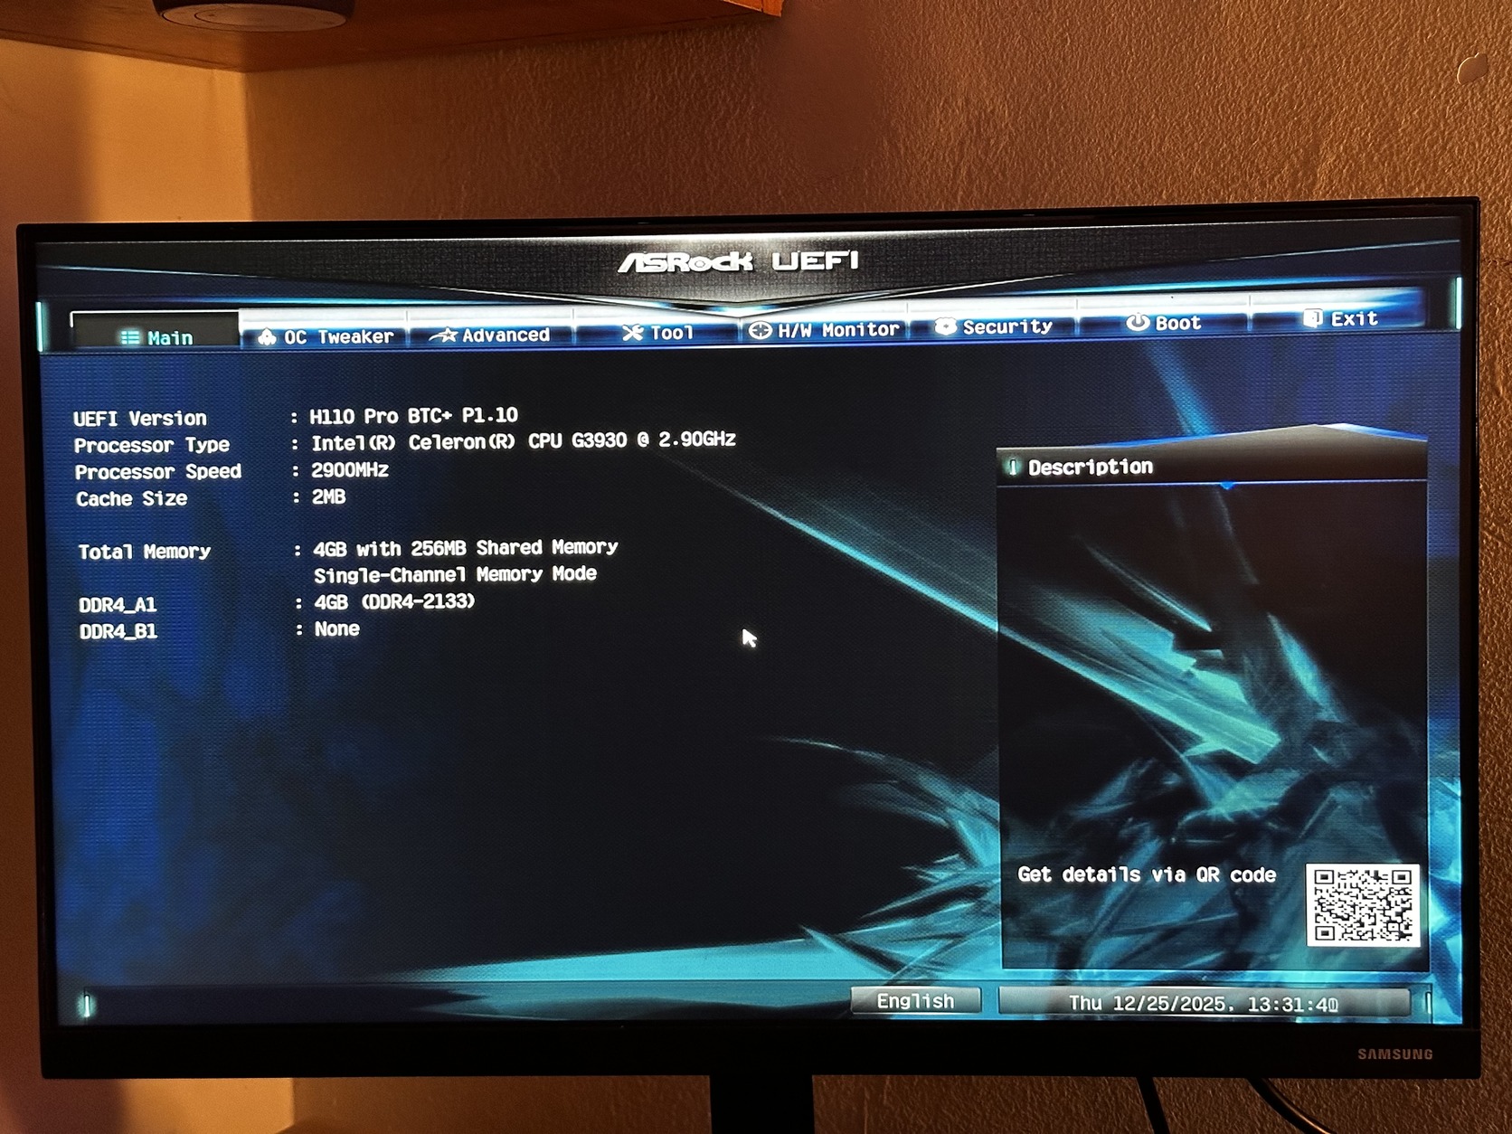Click the padlock icon on Security tab
Image resolution: width=1512 pixels, height=1134 pixels.
click(x=947, y=326)
